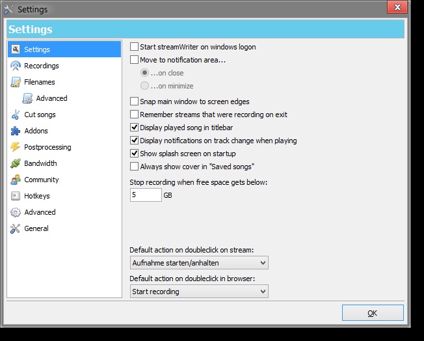Image resolution: width=424 pixels, height=341 pixels.
Task: Select the Hotkeys entry
Action: (64, 196)
